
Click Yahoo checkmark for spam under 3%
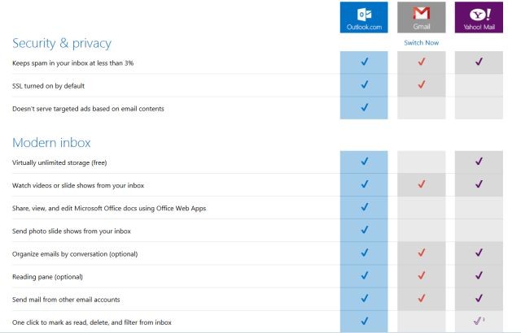click(478, 62)
